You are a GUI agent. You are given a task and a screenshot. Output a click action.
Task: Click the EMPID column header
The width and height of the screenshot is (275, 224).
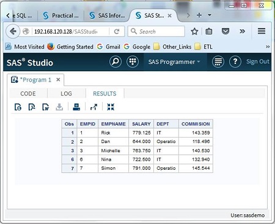click(87, 124)
